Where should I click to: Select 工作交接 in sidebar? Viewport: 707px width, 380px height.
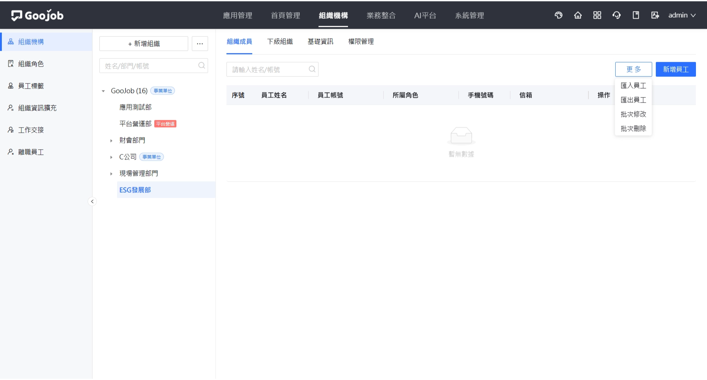[46, 130]
